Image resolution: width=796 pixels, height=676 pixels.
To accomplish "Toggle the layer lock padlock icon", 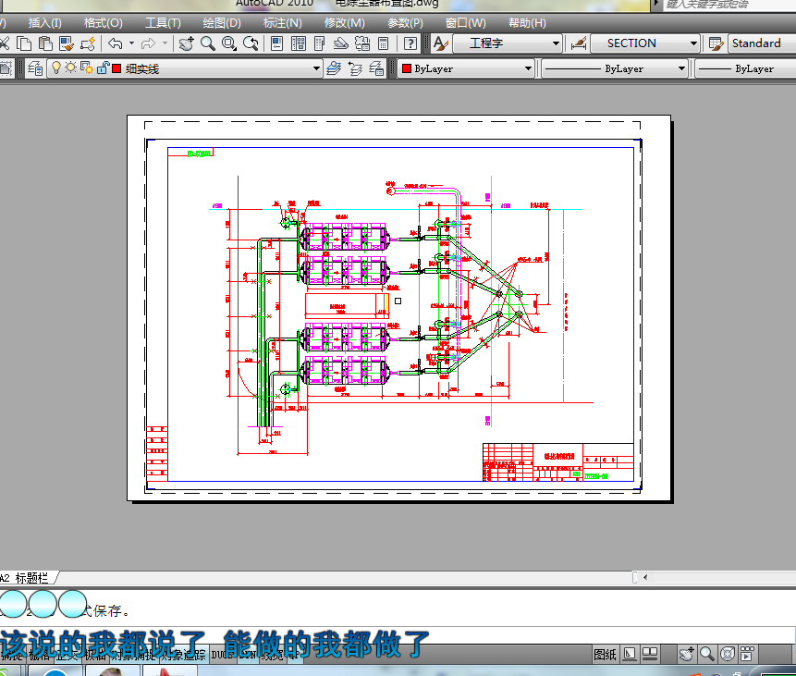I will click(x=102, y=68).
